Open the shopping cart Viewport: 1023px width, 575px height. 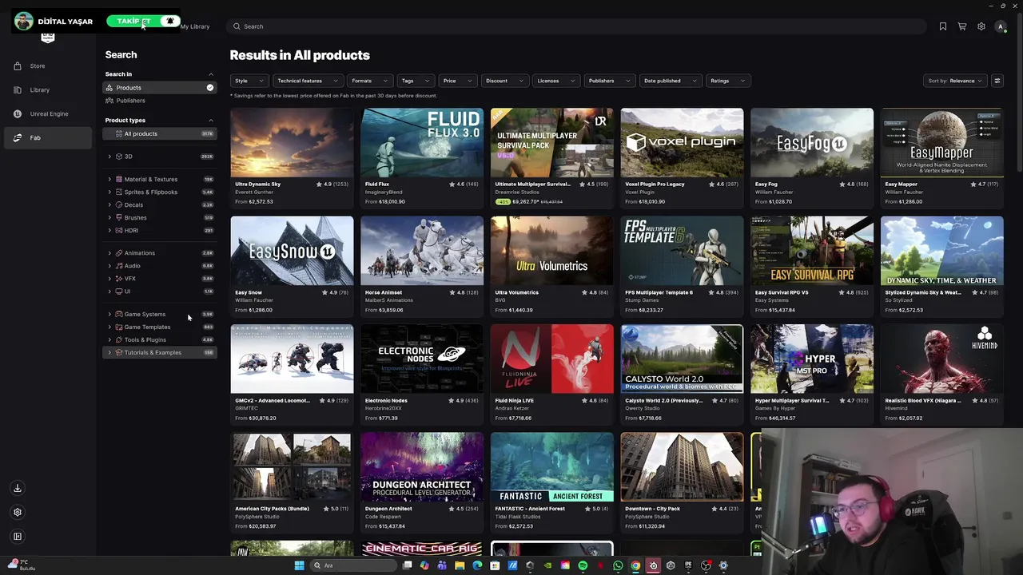pos(962,26)
